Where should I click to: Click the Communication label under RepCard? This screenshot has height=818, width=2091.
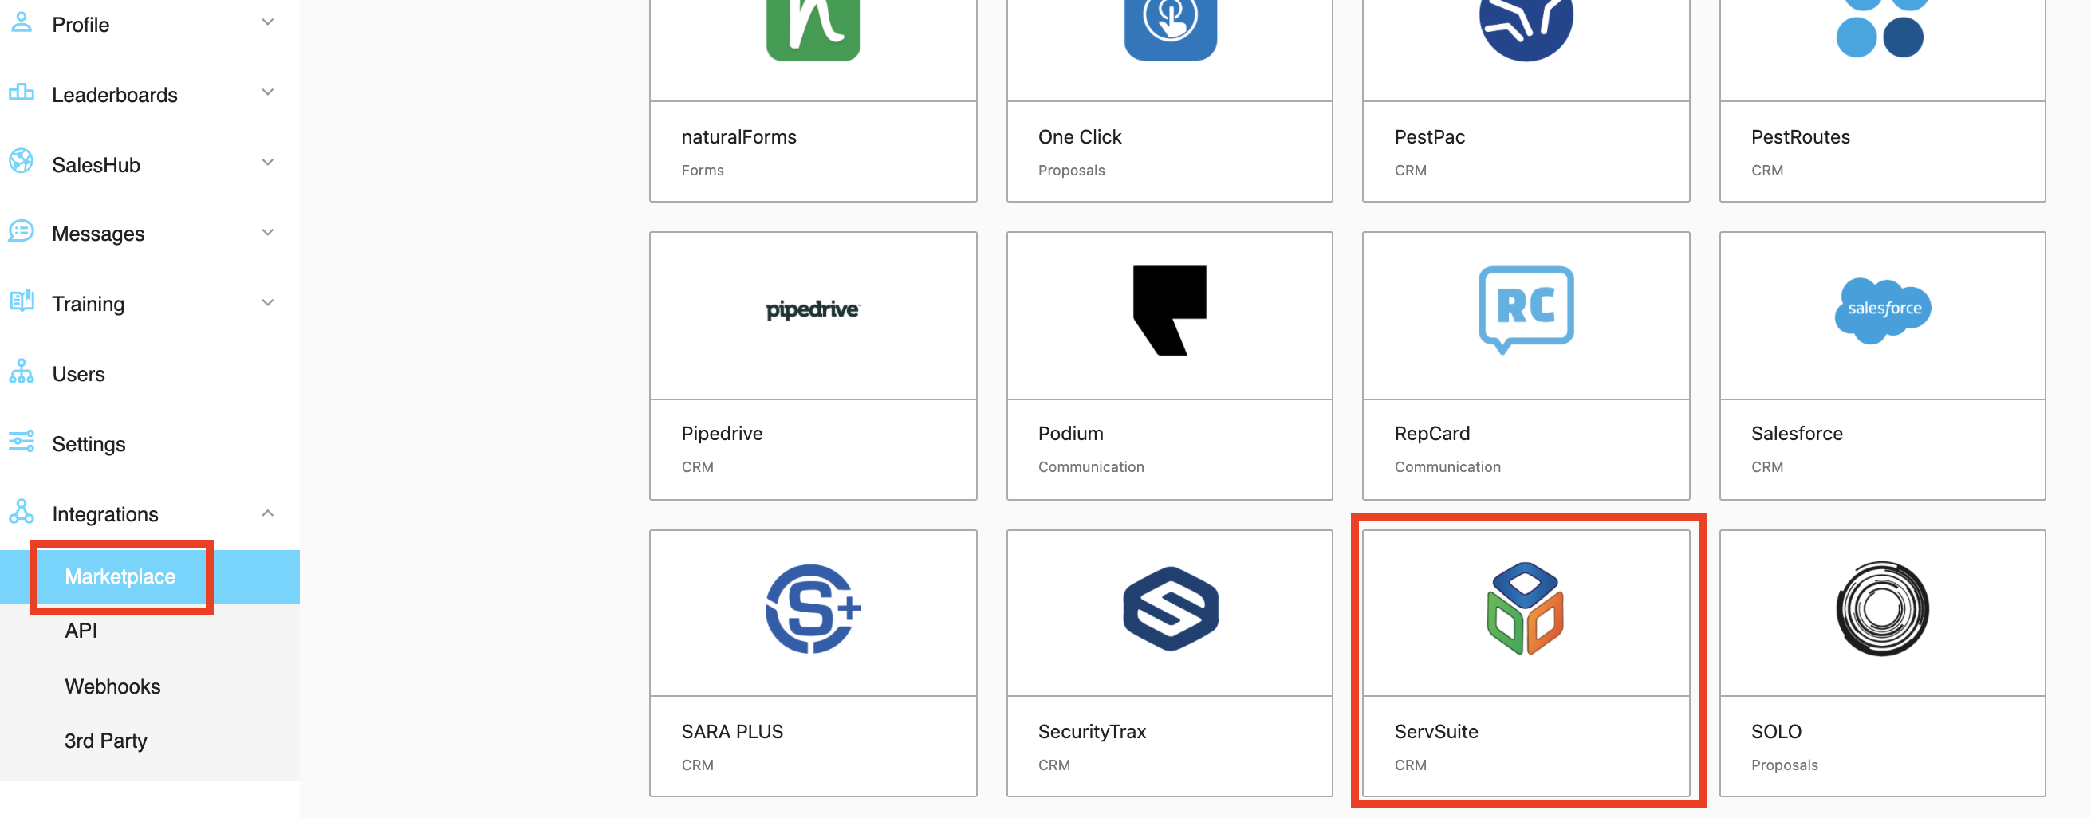1447,466
